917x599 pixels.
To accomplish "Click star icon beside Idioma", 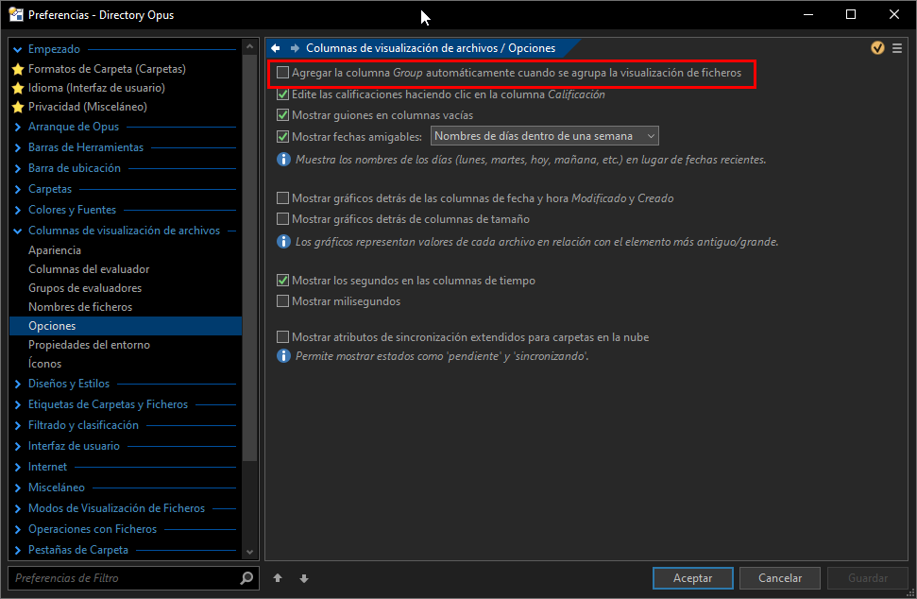I will tap(18, 88).
